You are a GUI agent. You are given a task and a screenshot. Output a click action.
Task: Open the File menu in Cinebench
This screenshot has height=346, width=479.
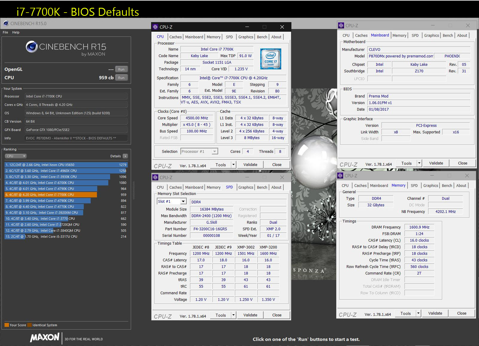pos(5,32)
